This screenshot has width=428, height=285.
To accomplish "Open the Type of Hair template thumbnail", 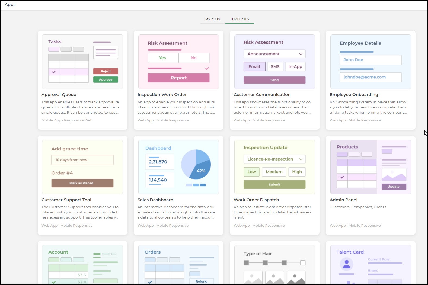I will 274,265.
